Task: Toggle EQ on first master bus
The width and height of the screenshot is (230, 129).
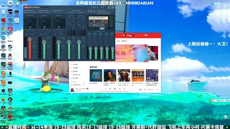Action: (x=89, y=39)
